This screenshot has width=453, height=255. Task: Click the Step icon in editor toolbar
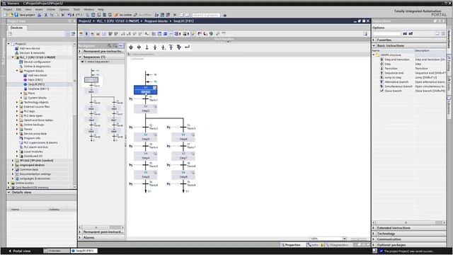tap(139, 47)
